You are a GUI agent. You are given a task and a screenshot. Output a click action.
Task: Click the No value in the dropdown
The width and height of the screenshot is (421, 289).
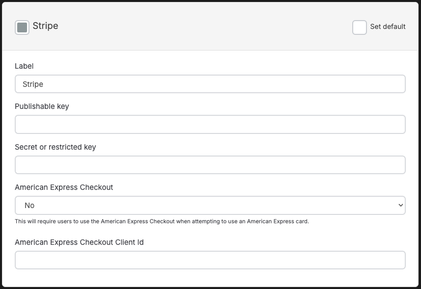29,206
